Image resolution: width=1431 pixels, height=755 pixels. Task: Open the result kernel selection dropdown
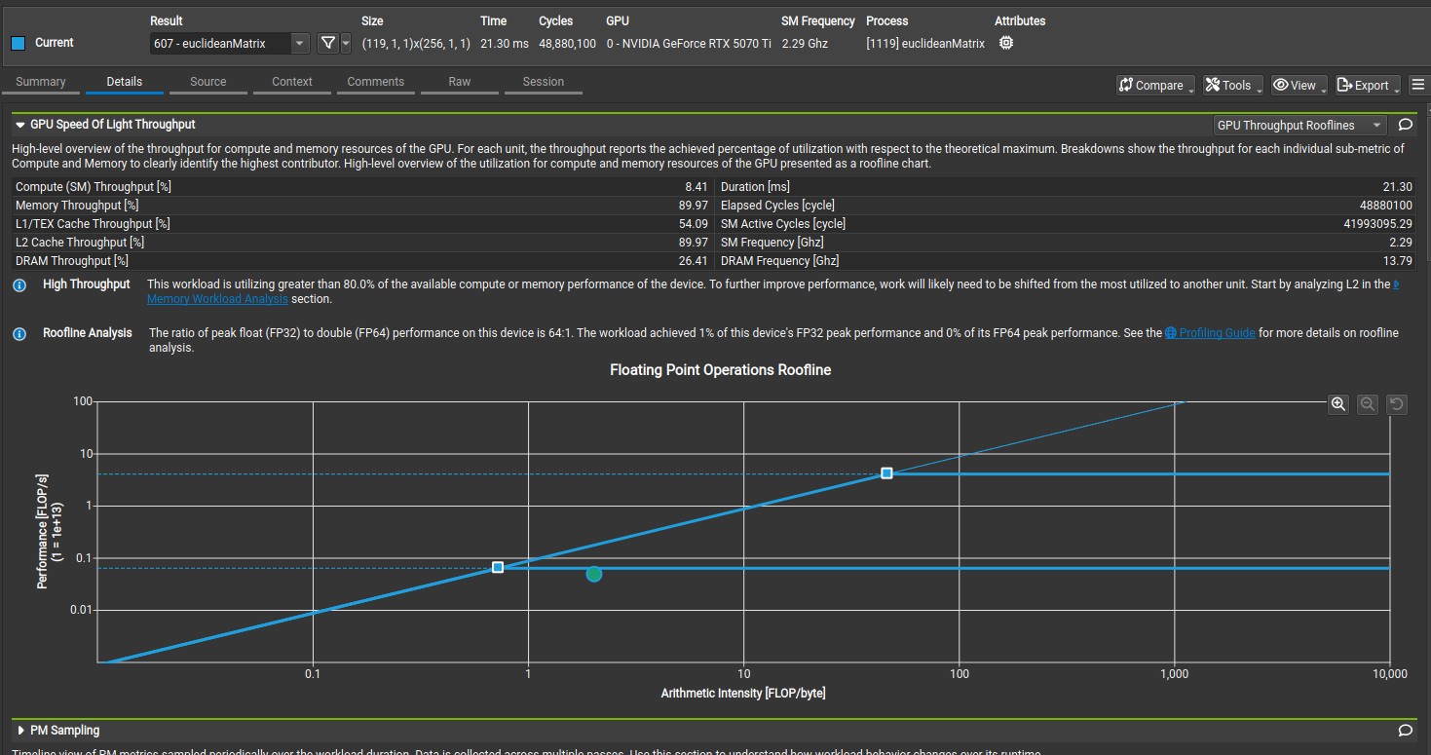pos(300,43)
